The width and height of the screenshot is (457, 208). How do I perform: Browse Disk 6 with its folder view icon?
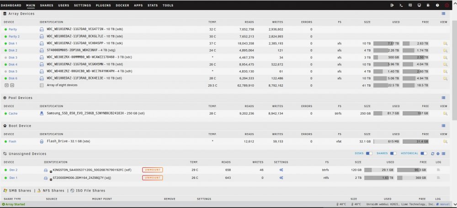click(x=445, y=78)
